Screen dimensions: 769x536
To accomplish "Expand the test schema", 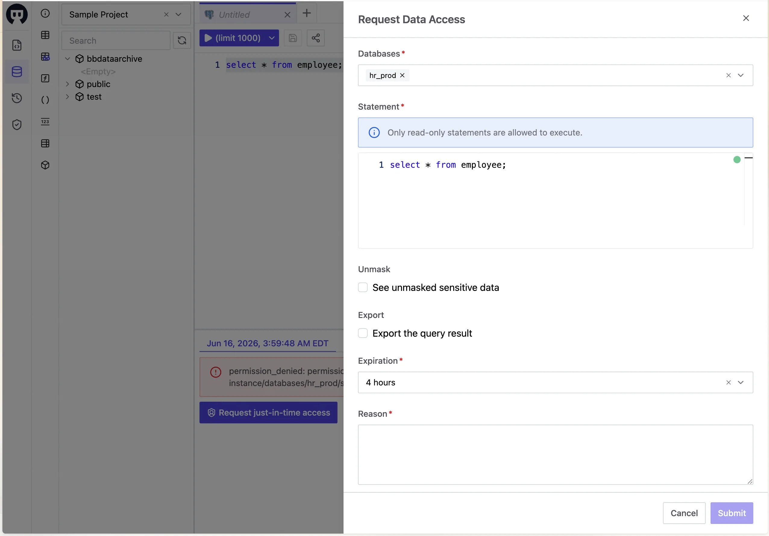I will (x=67, y=97).
